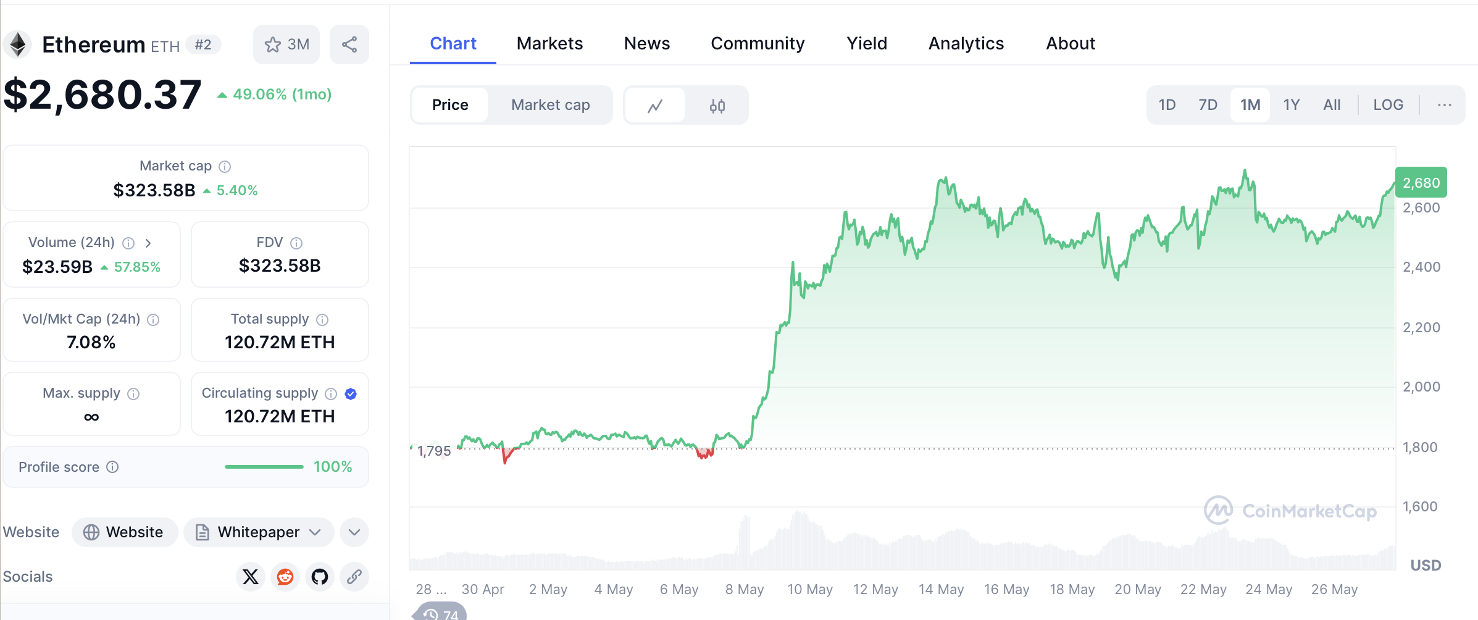
Task: Open the chart more options ellipsis menu
Action: (1444, 105)
